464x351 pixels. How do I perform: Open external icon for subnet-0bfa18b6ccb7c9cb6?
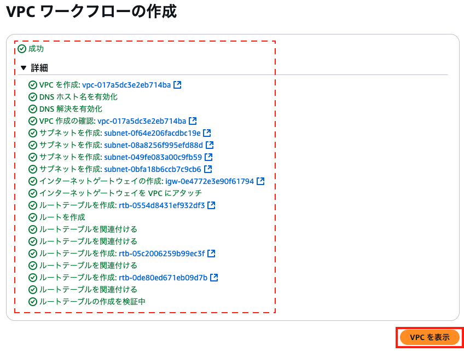pyautogui.click(x=208, y=169)
